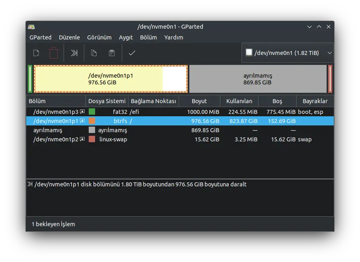Maximize the GParted window
Viewport: 360px width, 262px height.
[x=319, y=27]
